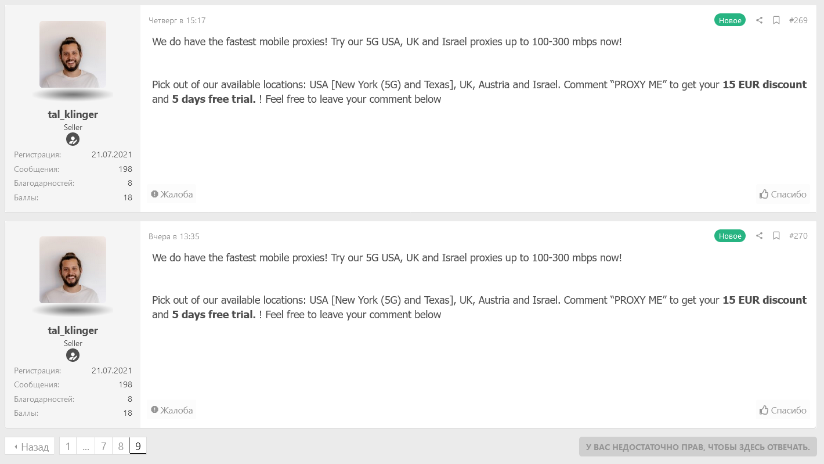824x464 pixels.
Task: Bookmark post #270
Action: 776,236
